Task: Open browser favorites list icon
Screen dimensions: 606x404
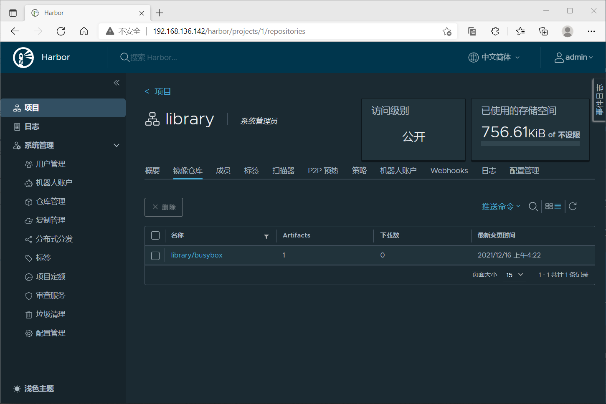Action: [520, 31]
